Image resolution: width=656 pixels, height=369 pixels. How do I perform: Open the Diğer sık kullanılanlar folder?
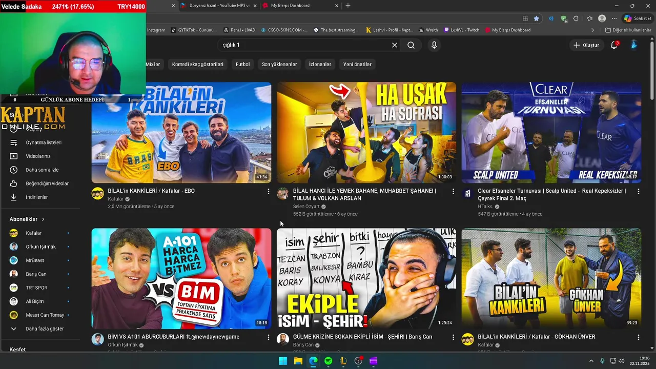coord(628,30)
